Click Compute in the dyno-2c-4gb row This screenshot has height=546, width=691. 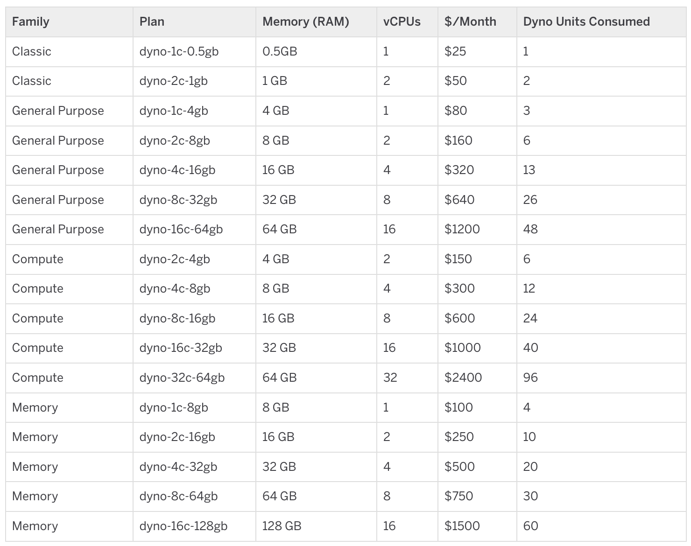(x=38, y=259)
